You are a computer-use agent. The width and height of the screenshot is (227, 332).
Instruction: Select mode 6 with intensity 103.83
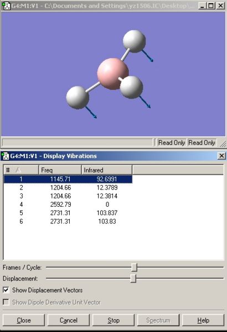click(68, 222)
